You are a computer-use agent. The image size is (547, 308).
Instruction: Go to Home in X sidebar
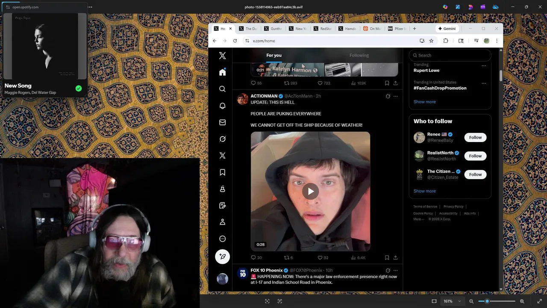coord(222,72)
